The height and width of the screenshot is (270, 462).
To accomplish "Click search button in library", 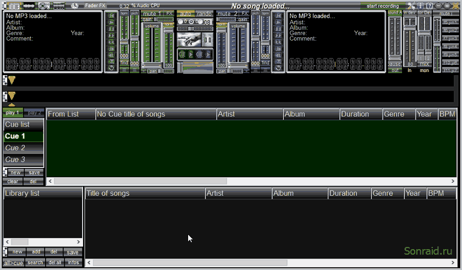I will (35, 262).
